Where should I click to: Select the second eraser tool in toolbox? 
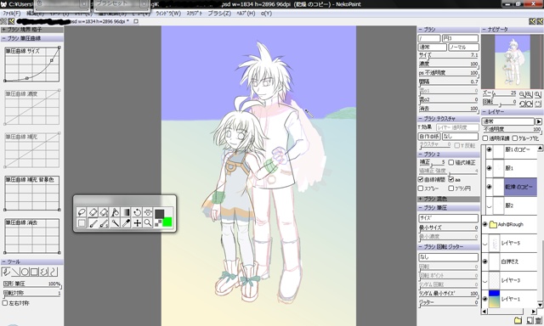click(104, 212)
